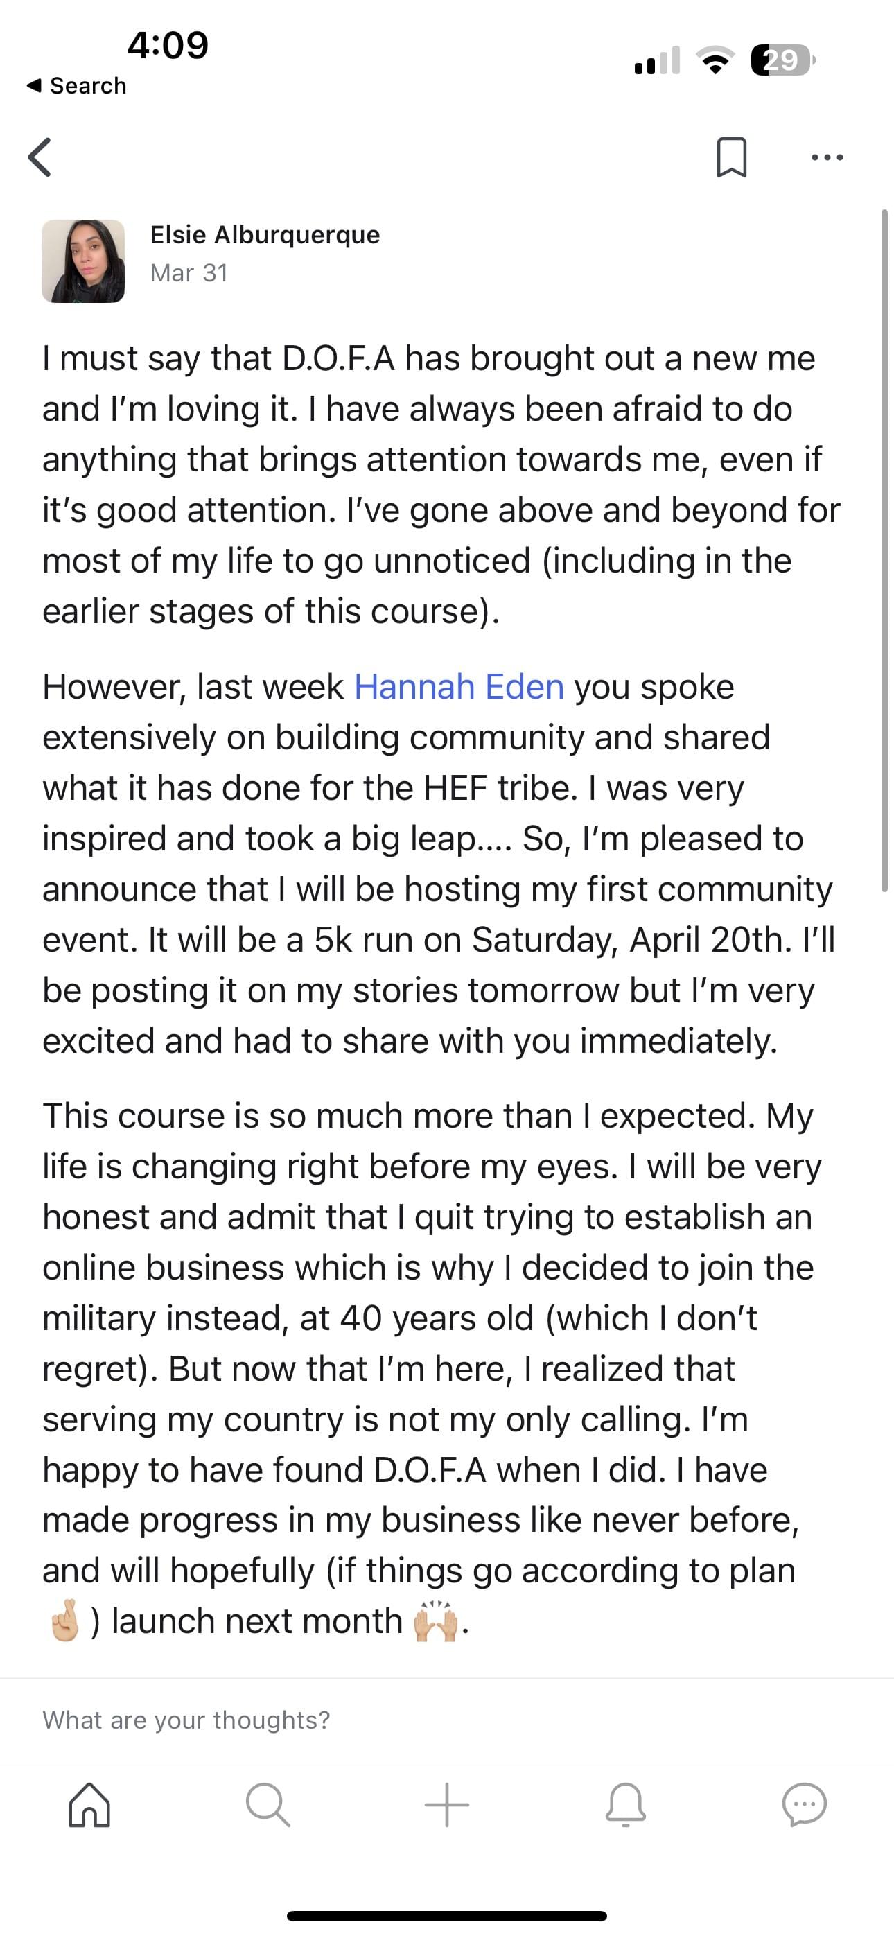The height and width of the screenshot is (1938, 894).
Task: Open the three-dot more options menu
Action: 827,157
